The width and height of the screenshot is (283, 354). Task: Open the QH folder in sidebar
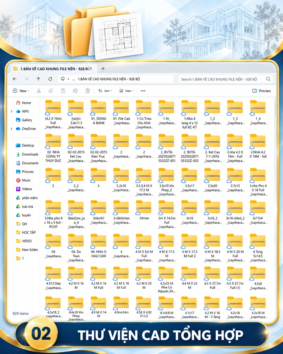21,224
